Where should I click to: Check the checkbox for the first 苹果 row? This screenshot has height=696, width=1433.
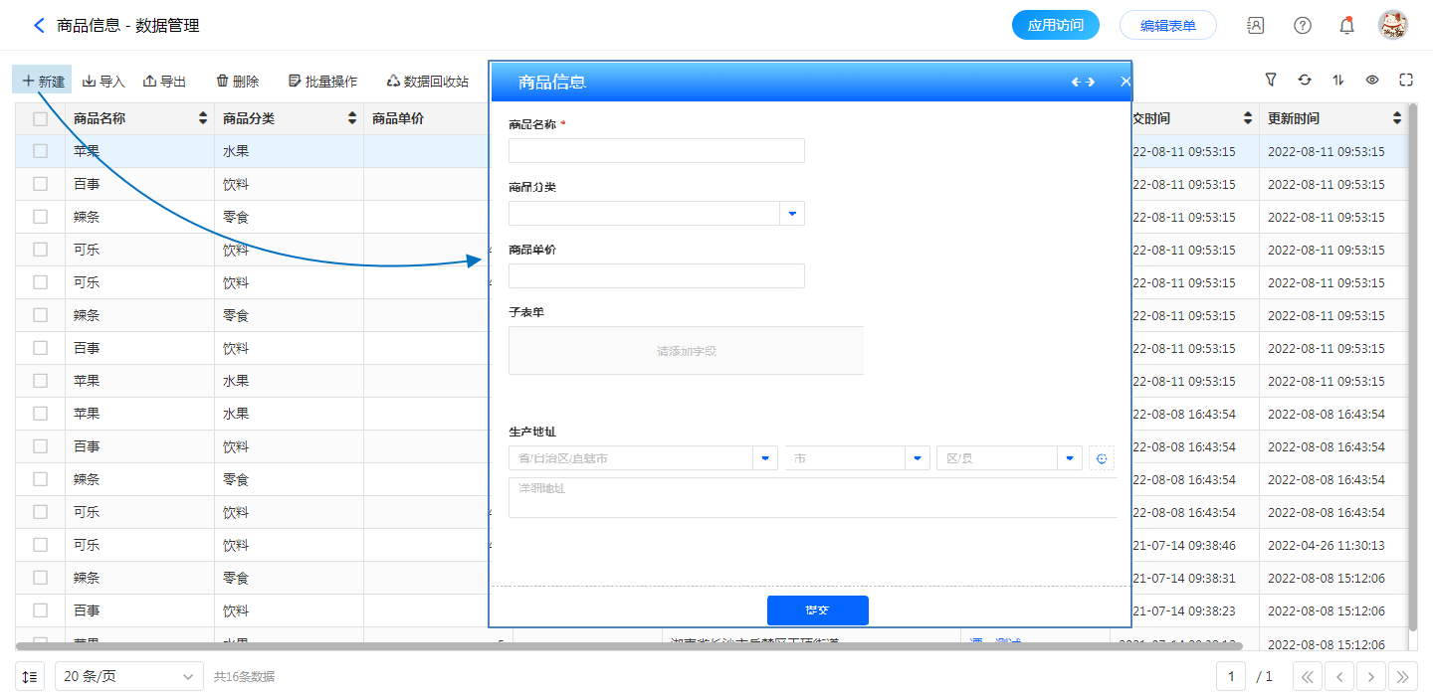[40, 151]
